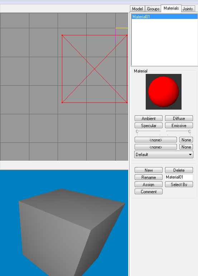This screenshot has height=276, width=198.
Task: Click the material name text field
Action: pos(179,177)
